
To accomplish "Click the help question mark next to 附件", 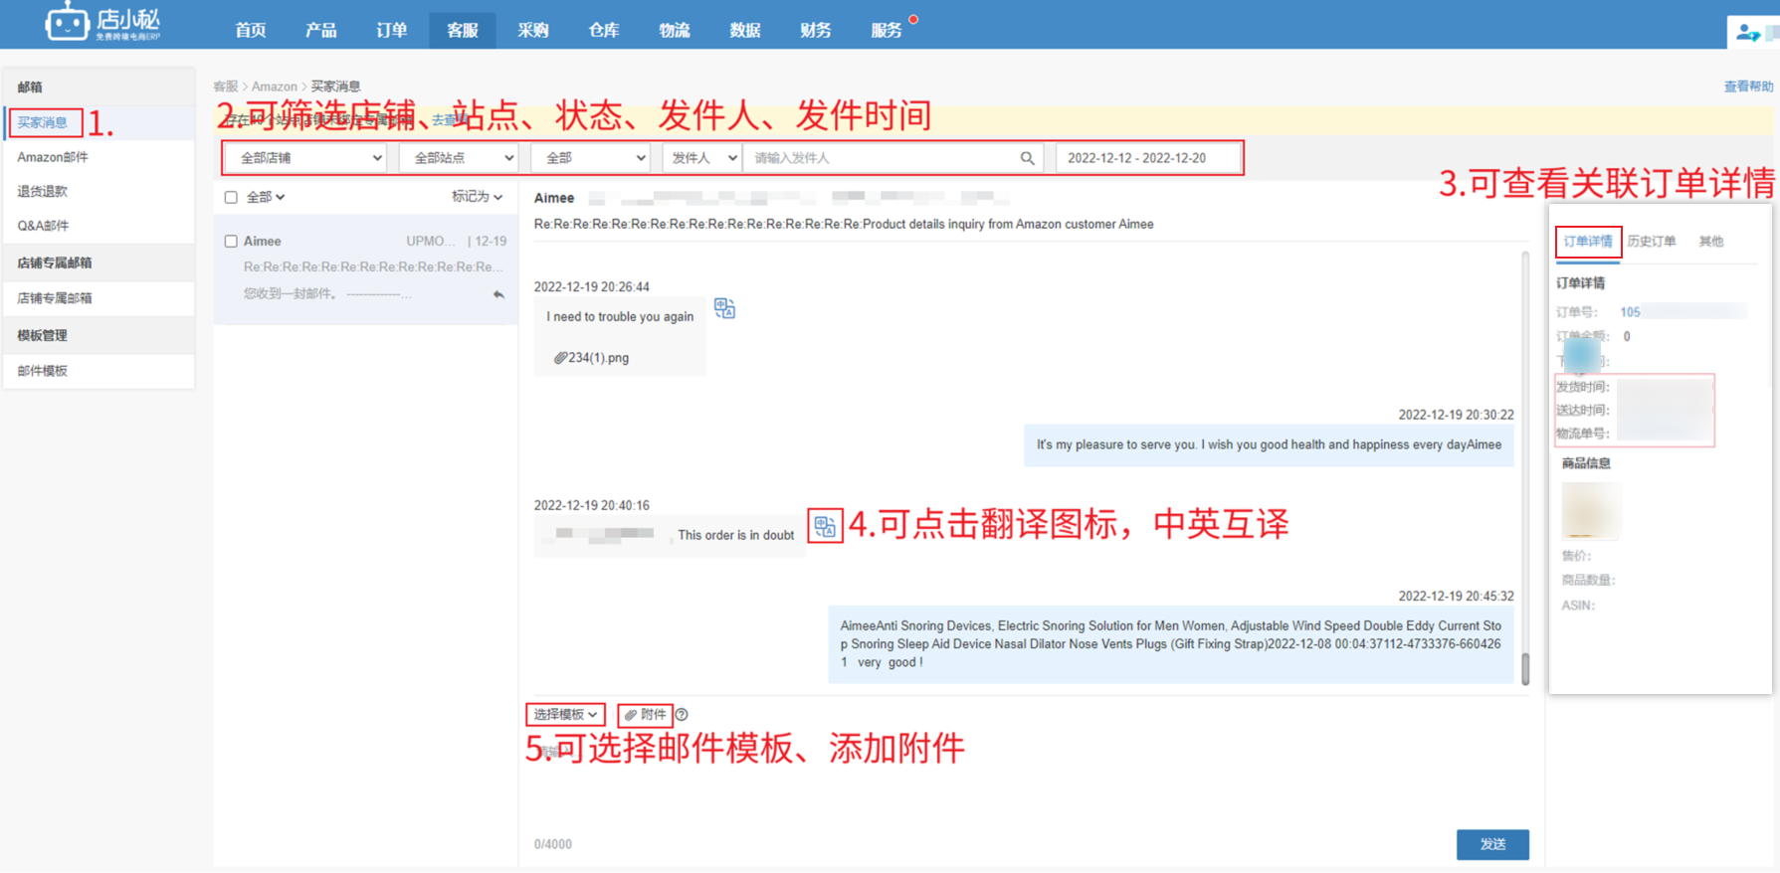I will (682, 714).
